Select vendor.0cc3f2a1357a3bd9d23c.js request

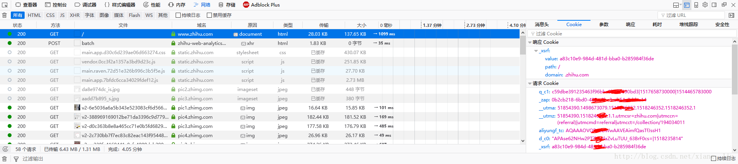click(x=260, y=62)
